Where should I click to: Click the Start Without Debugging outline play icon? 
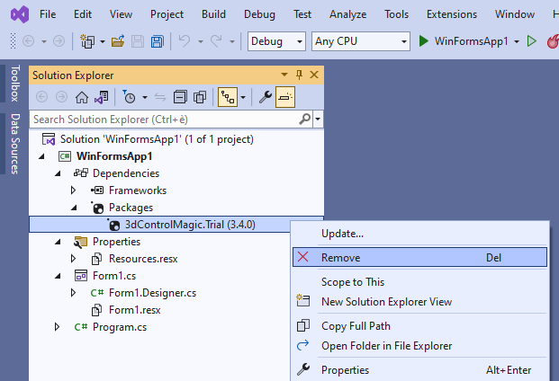531,41
